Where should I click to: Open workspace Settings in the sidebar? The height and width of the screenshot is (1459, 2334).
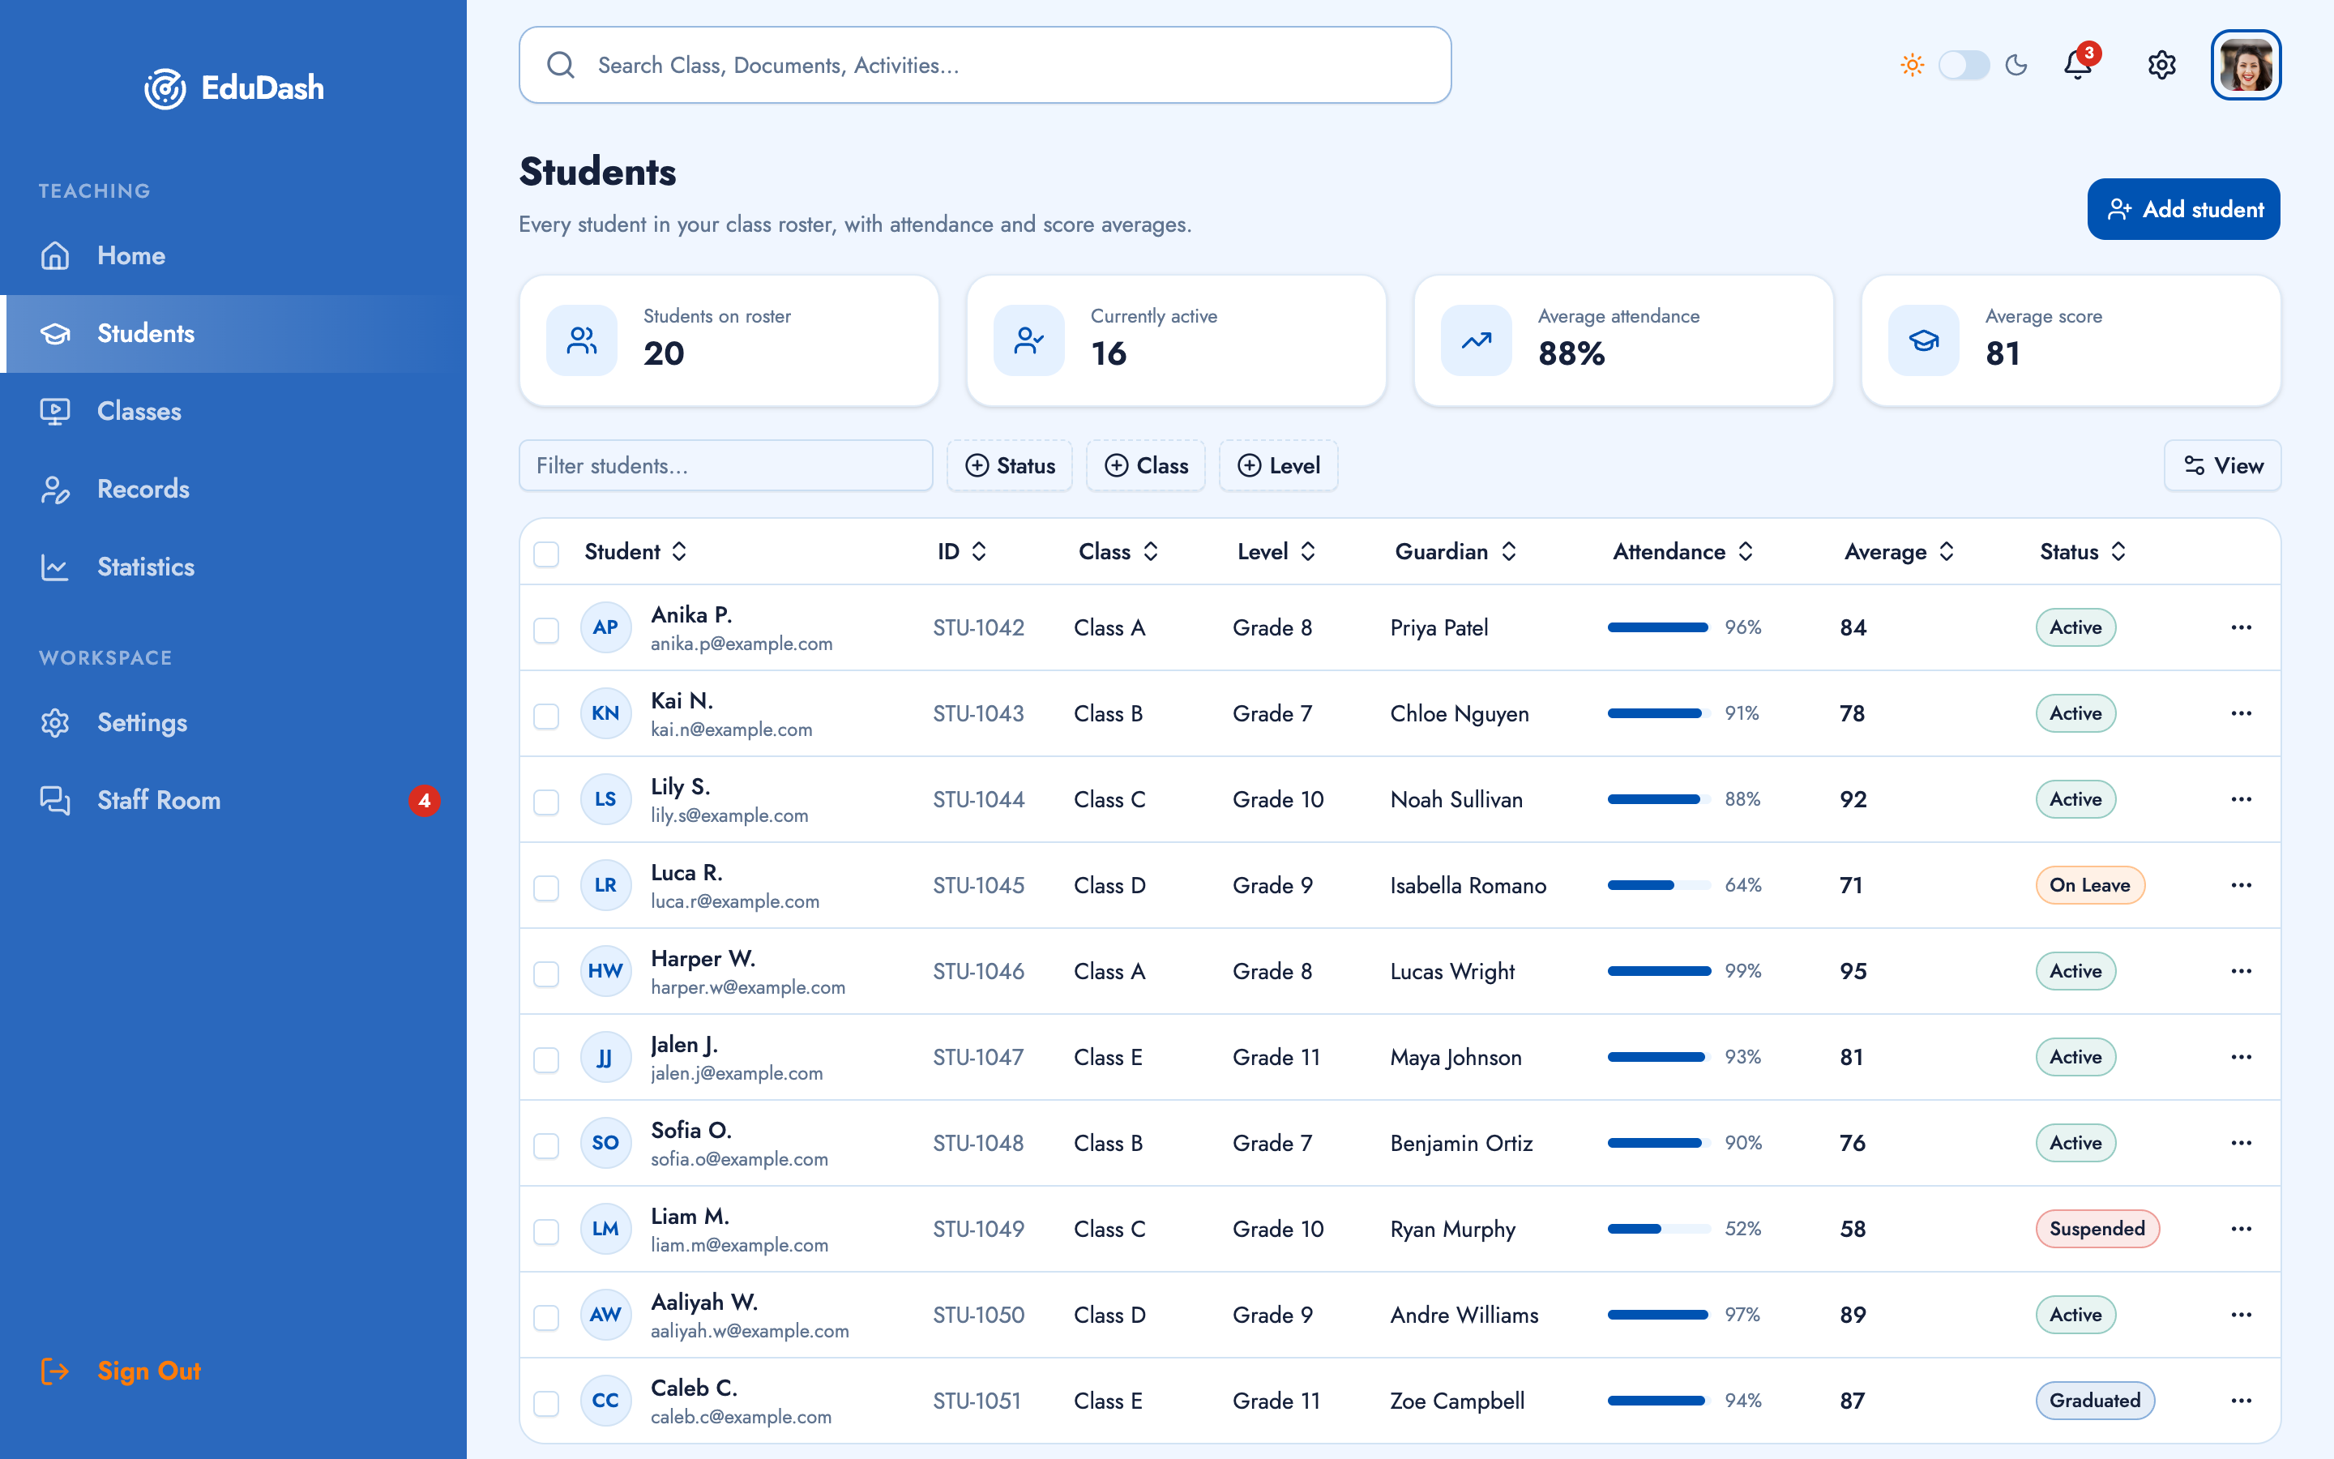pos(233,723)
